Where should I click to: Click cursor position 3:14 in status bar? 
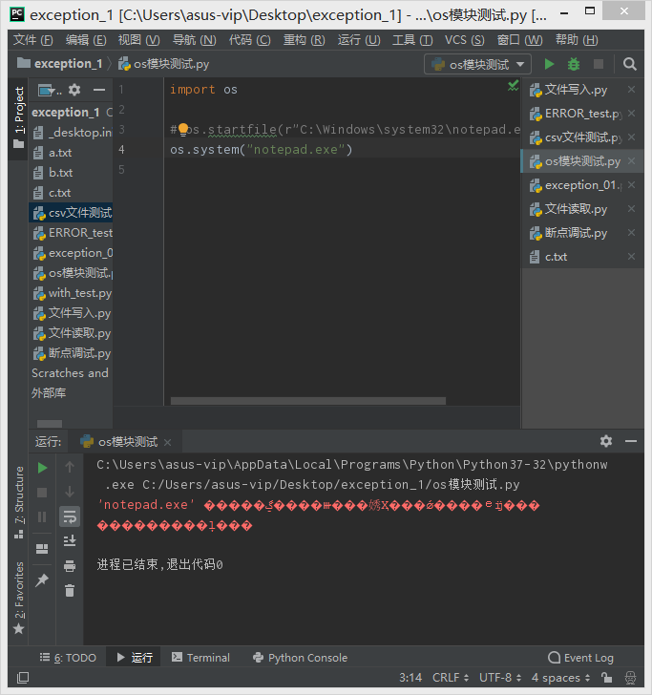pos(410,678)
